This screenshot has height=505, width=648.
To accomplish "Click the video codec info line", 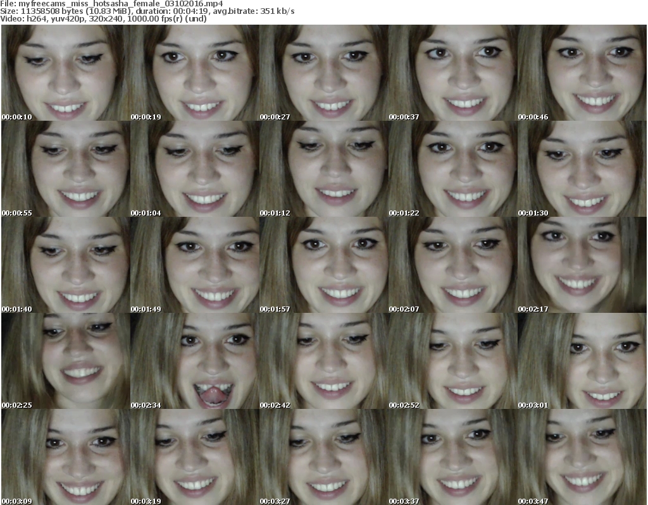I will point(104,19).
